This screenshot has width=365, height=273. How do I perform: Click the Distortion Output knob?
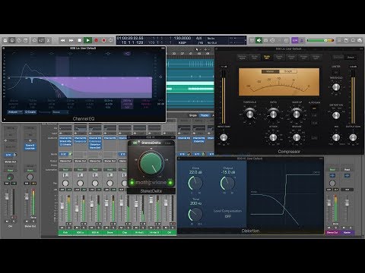coord(227,183)
